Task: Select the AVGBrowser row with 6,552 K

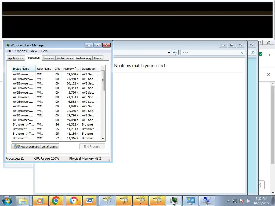Action: 56,102
